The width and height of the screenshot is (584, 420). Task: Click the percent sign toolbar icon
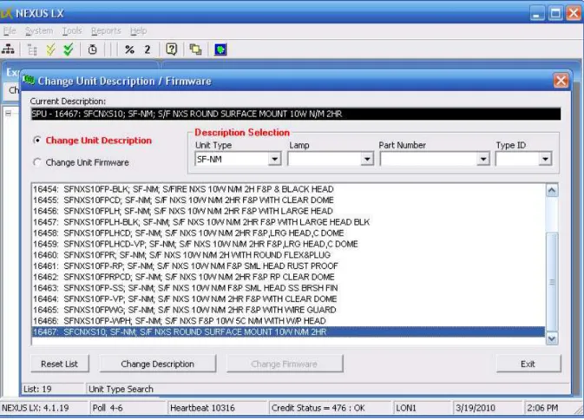point(129,49)
